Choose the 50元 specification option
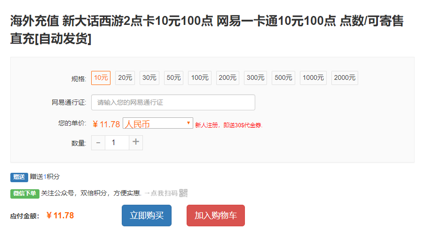Image resolution: width=424 pixels, height=239 pixels. (173, 78)
